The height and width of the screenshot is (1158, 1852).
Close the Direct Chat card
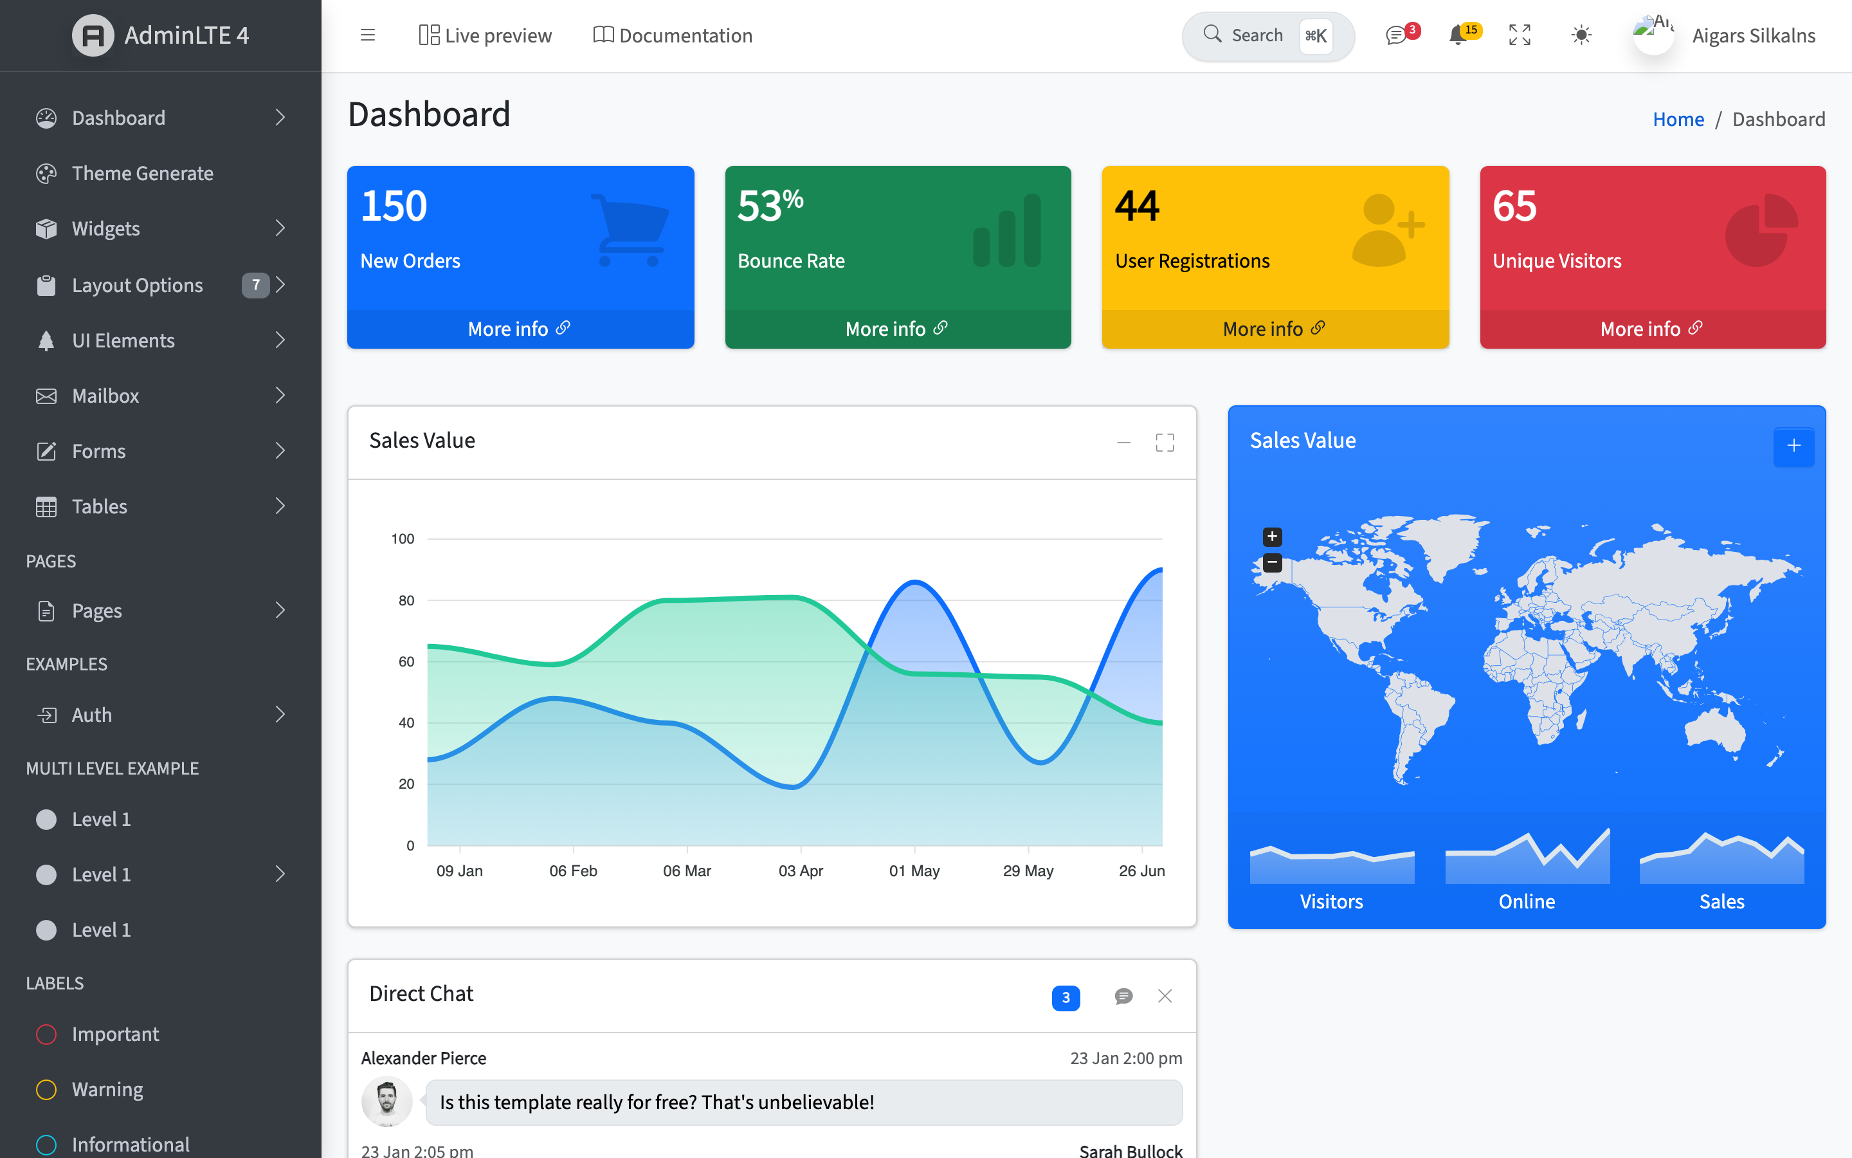coord(1165,996)
